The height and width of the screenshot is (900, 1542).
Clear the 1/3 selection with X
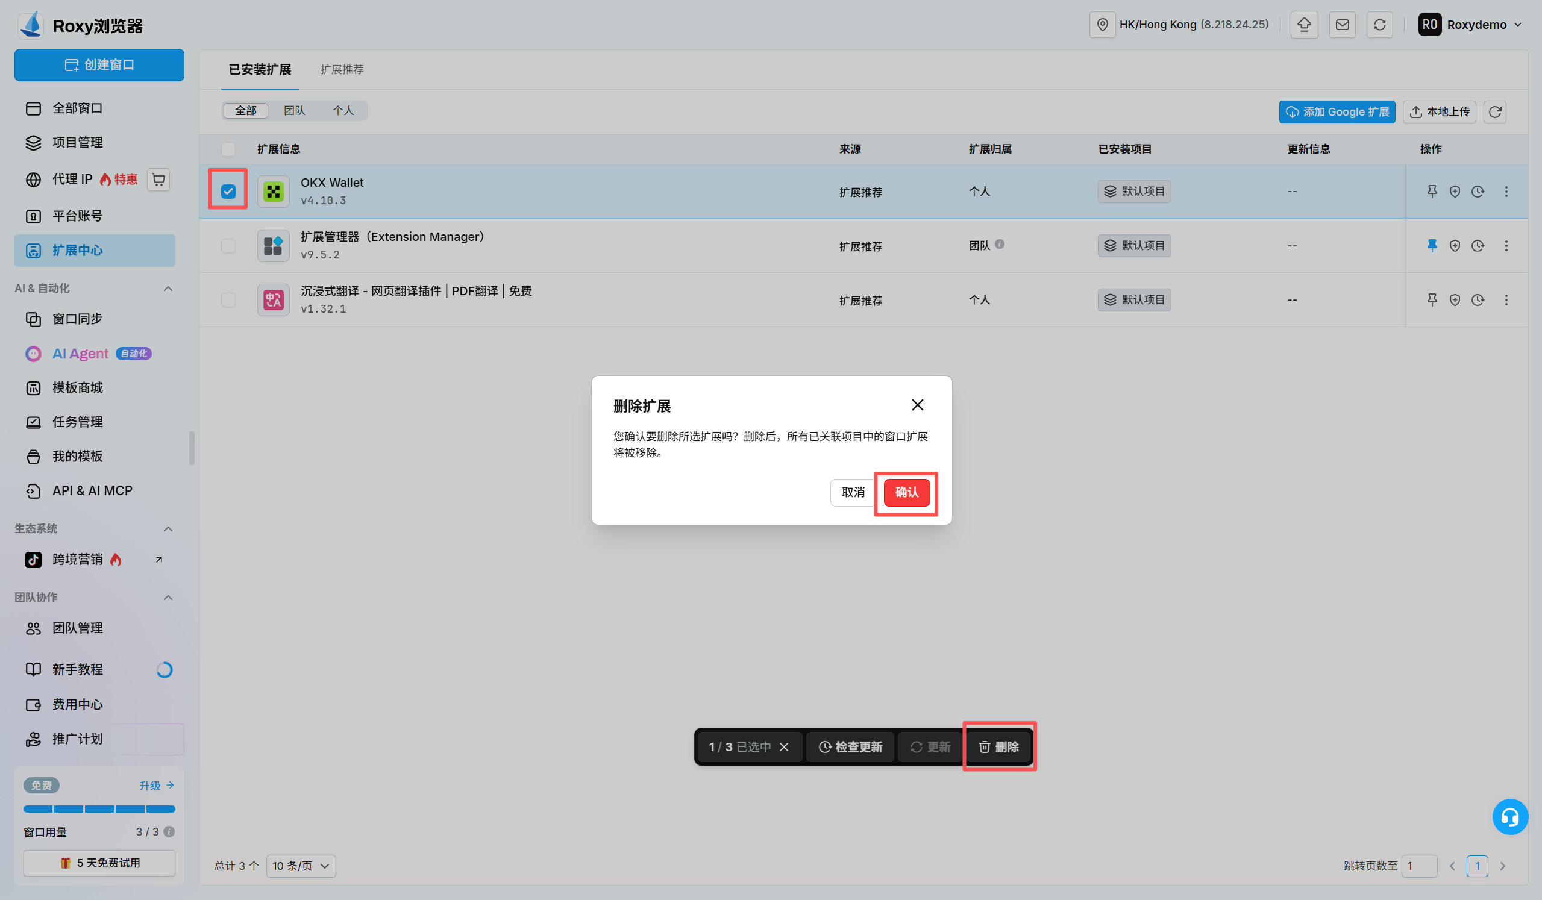coord(784,746)
